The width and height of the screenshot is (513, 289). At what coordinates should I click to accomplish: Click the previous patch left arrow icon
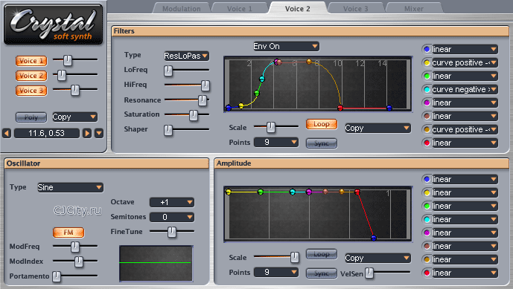[7, 133]
